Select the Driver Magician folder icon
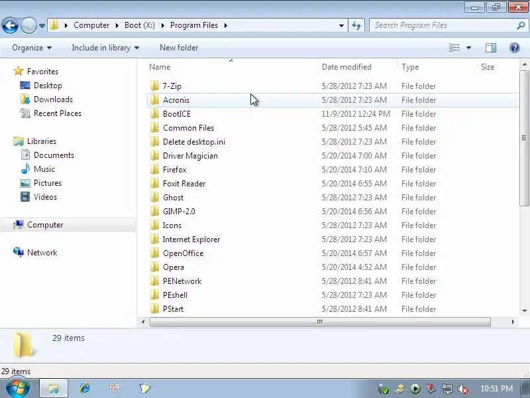The image size is (530, 398). click(x=154, y=155)
